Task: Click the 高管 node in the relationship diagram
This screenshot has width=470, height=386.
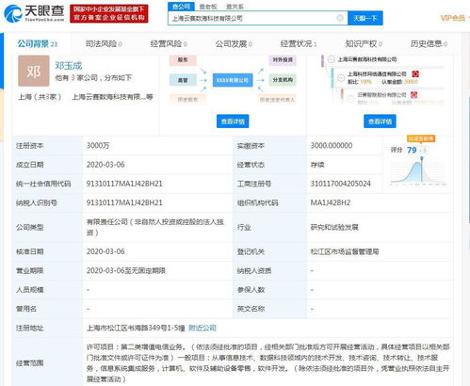Action: click(x=183, y=80)
